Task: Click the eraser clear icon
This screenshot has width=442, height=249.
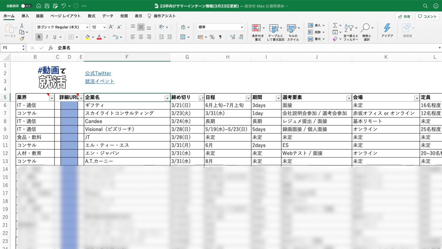Action: click(335, 39)
